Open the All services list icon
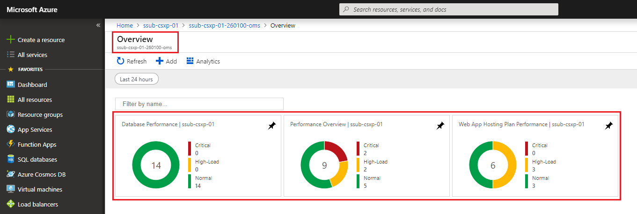 pyautogui.click(x=11, y=55)
